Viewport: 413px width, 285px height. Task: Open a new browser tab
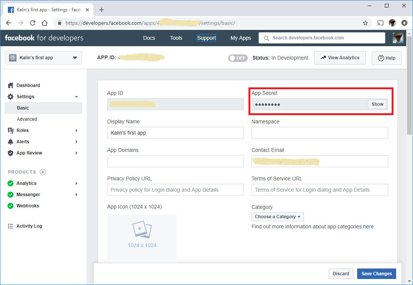coord(102,10)
